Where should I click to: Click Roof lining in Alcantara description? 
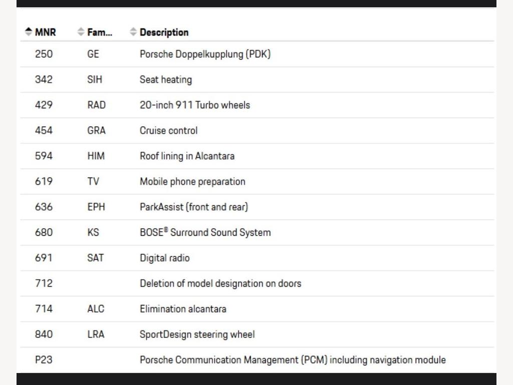[x=187, y=156]
